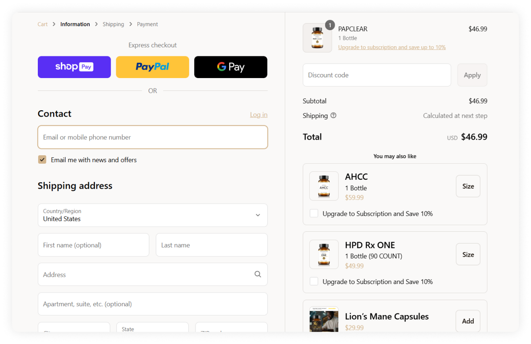Click the AHCC bottle product image
Image resolution: width=531 pixels, height=344 pixels.
324,186
